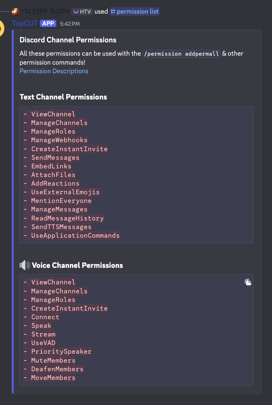Click the ReadMessageHistory permission line

(64, 218)
